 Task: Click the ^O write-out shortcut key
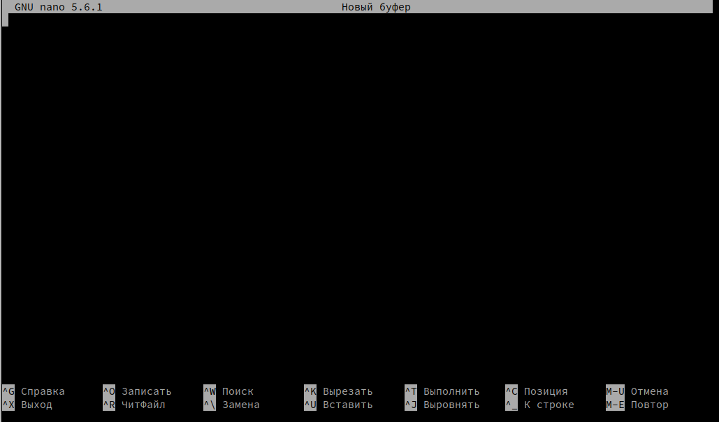(109, 391)
